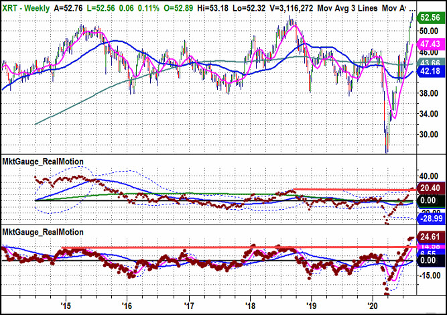Click the Mov Avg 3 Lines indicator label
Viewport: 447px width, 315px height.
347,8
